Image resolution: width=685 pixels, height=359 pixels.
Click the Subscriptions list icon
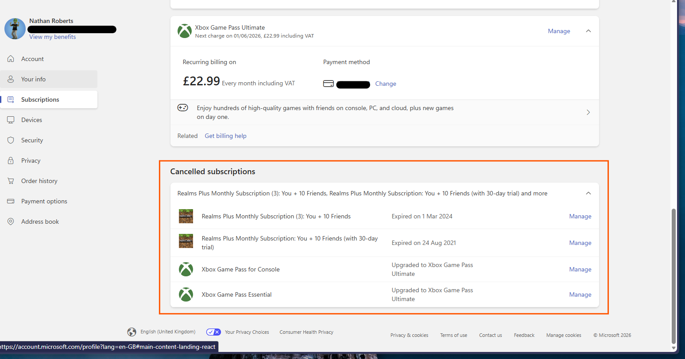click(x=11, y=99)
